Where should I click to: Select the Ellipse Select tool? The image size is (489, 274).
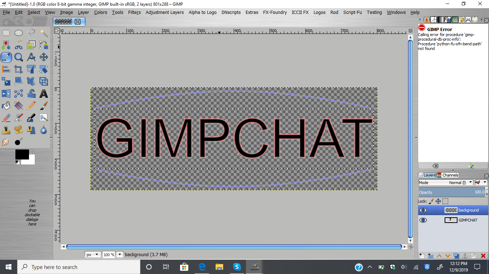(x=19, y=33)
